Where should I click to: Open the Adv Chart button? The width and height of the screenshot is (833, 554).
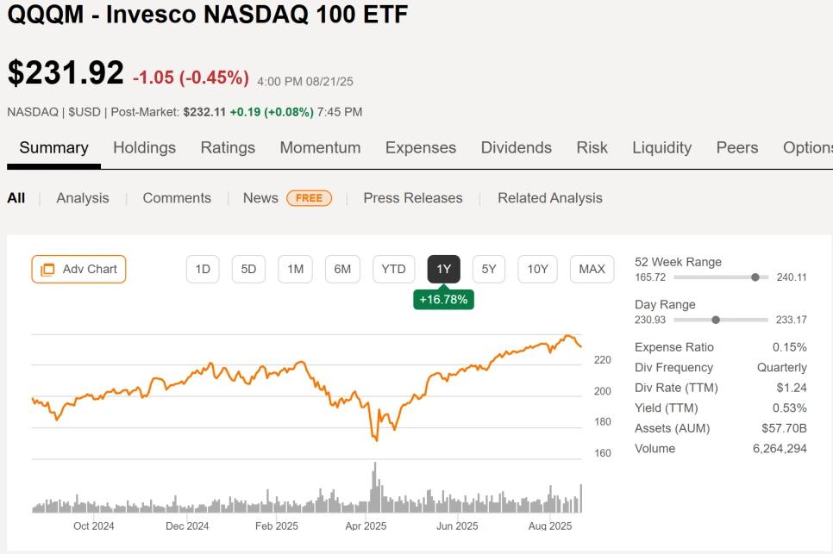(79, 269)
